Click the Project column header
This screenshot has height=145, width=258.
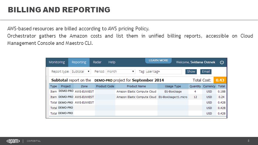coord(66,86)
